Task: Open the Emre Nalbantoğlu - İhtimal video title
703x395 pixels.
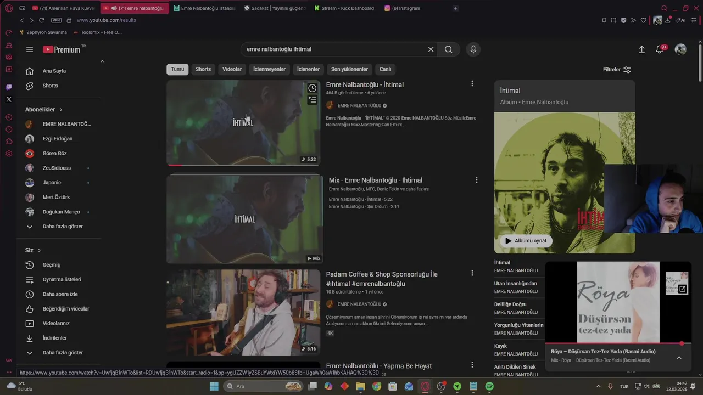Action: [365, 84]
